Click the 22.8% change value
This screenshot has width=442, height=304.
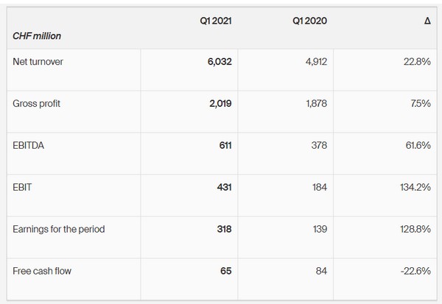(x=418, y=62)
